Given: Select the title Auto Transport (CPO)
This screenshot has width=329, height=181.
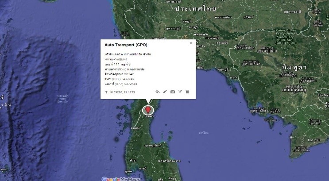Looking at the screenshot, I should point(126,45).
